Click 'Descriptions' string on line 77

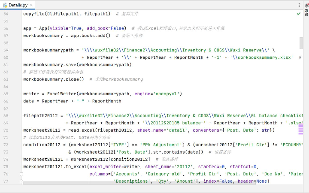click(x=132, y=181)
